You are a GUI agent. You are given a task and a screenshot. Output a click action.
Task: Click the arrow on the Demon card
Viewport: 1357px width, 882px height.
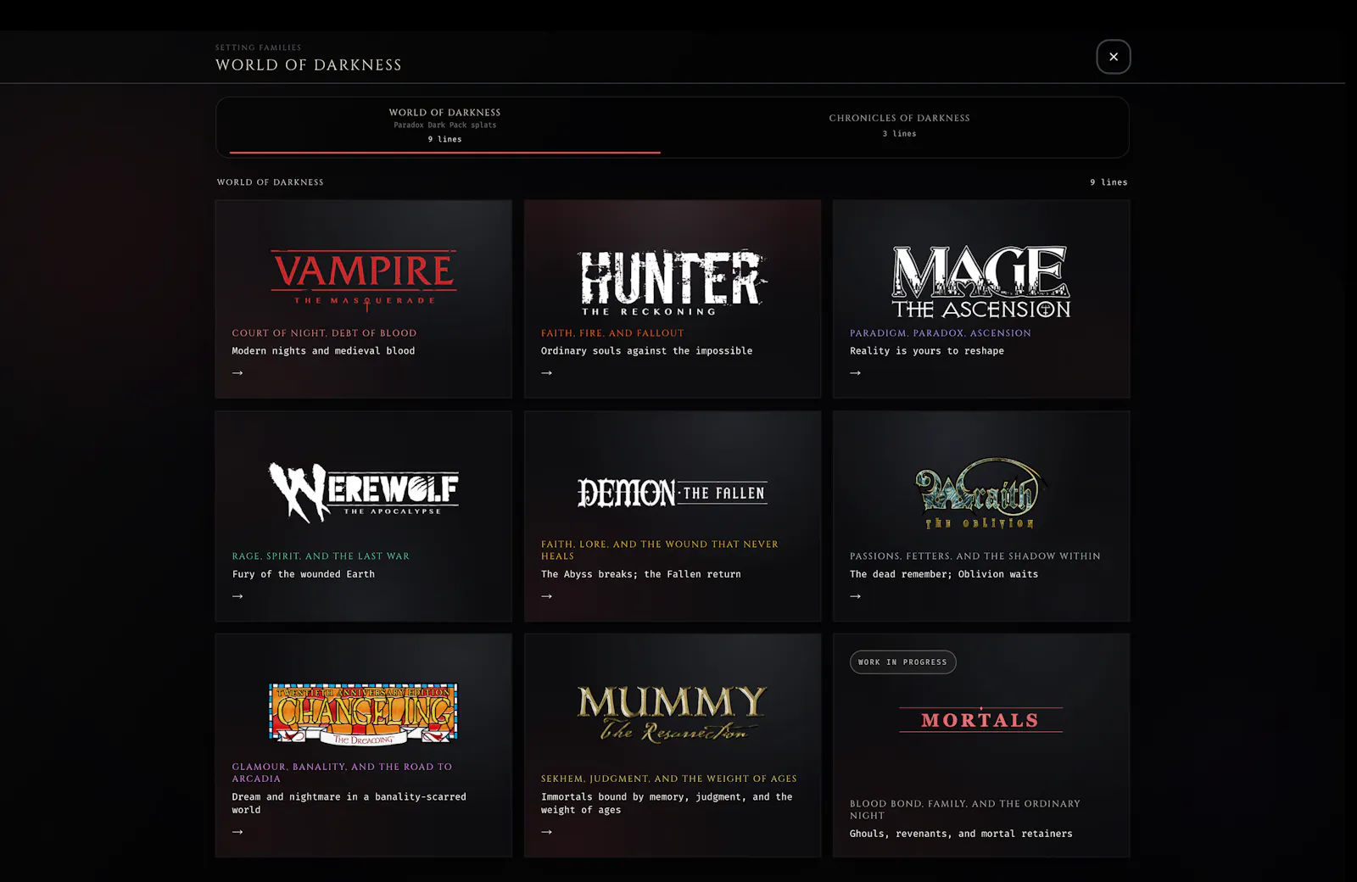[547, 596]
